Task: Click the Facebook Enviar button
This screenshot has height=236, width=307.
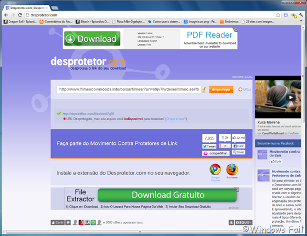Action: point(238,152)
